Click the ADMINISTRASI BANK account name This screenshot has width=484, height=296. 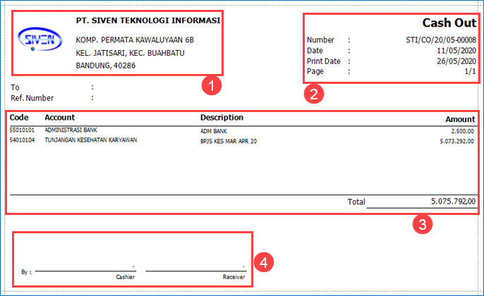click(x=71, y=130)
